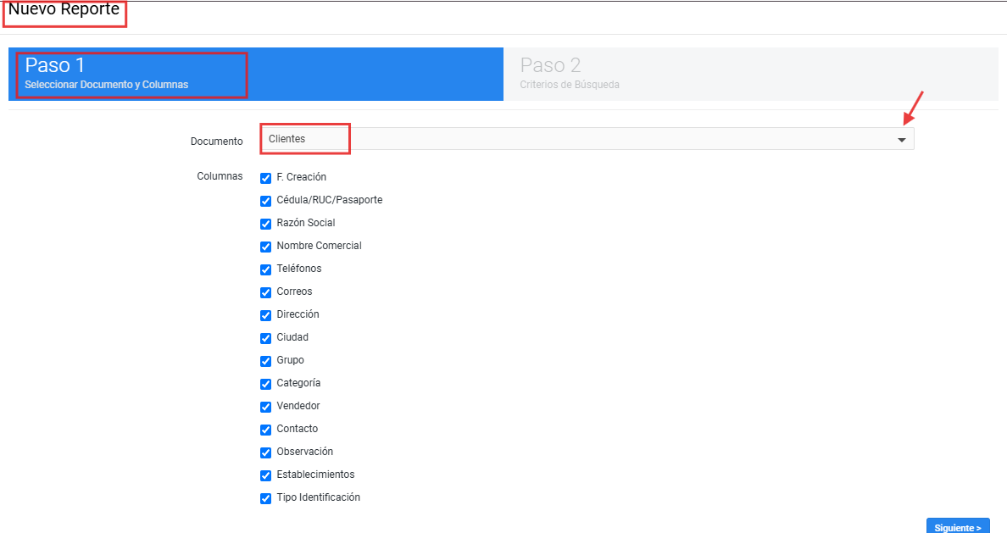Screen dimensions: 1007x533
Task: Toggle the Ciudad column checkbox
Action: coord(265,338)
